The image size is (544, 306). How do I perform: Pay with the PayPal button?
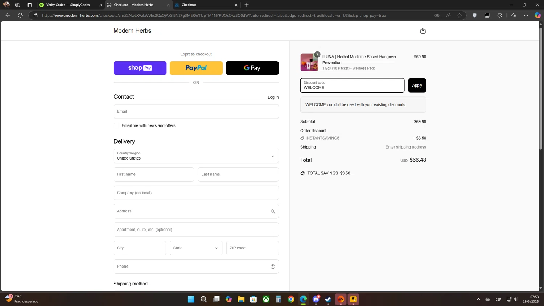196,68
